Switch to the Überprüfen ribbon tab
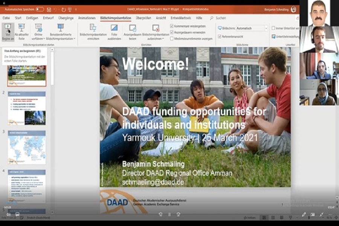The height and width of the screenshot is (226, 339). pos(144,18)
